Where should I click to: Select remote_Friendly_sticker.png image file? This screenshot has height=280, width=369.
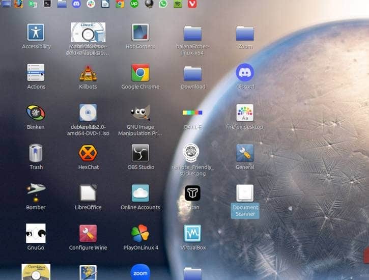[191, 153]
